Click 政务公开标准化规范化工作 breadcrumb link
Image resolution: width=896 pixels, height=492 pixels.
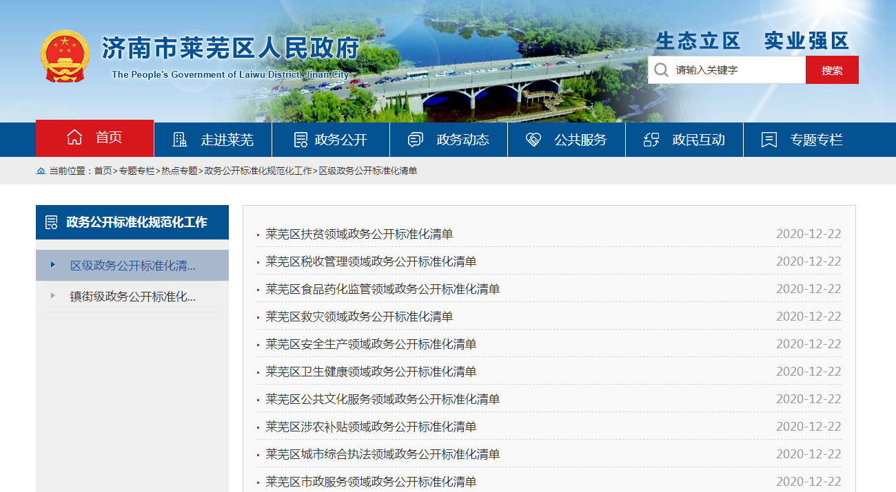(258, 171)
